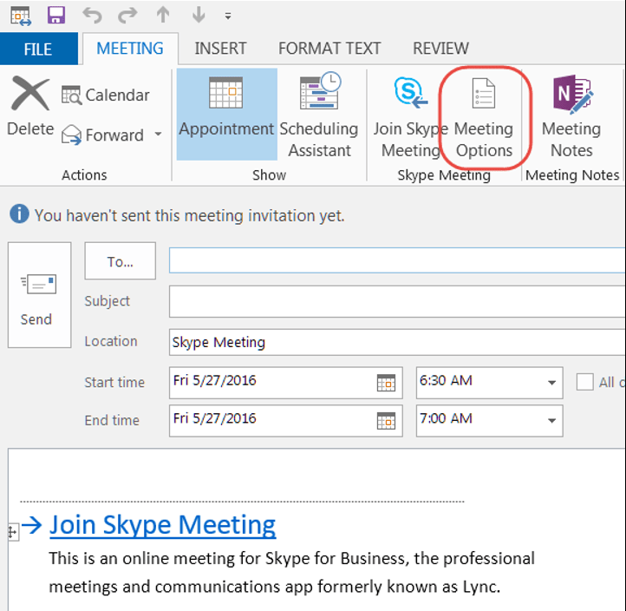The height and width of the screenshot is (611, 626).
Task: Toggle the All day event checkbox
Action: [x=585, y=382]
